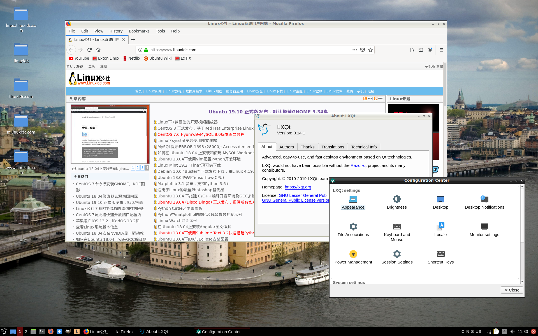Open Shortcut Keys settings

(440, 257)
